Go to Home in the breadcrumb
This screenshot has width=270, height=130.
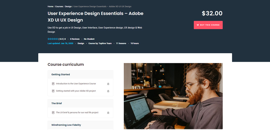tap(50, 7)
